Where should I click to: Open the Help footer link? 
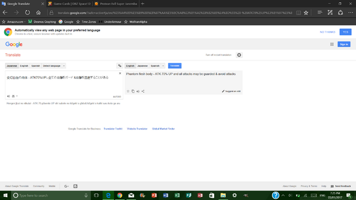click(x=324, y=186)
